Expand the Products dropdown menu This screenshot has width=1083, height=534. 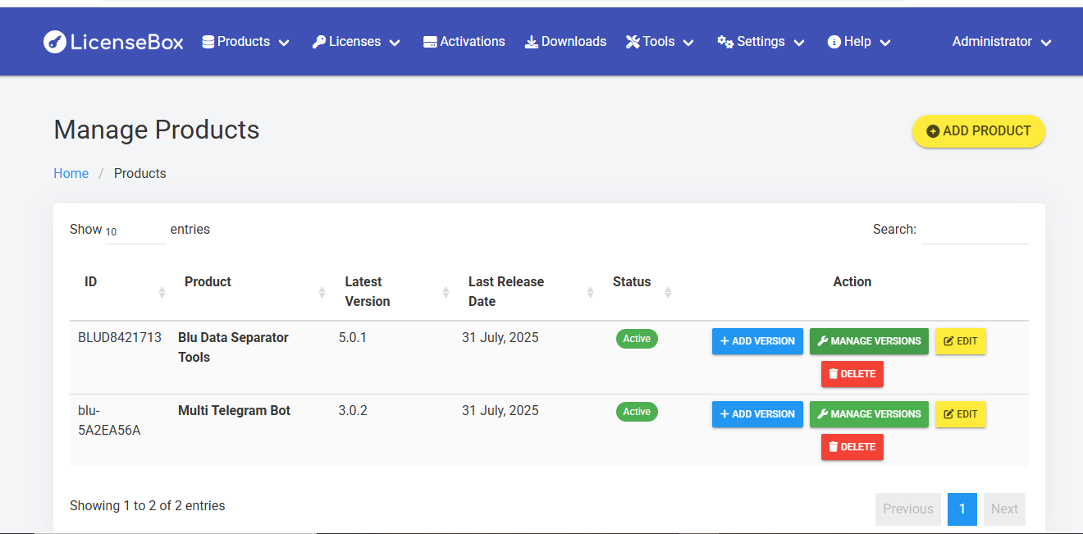click(245, 42)
